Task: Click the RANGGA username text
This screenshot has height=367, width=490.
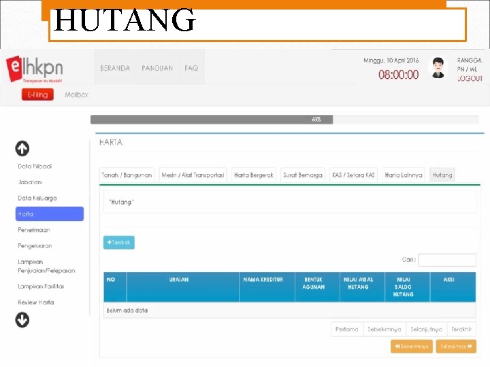Action: [x=470, y=60]
